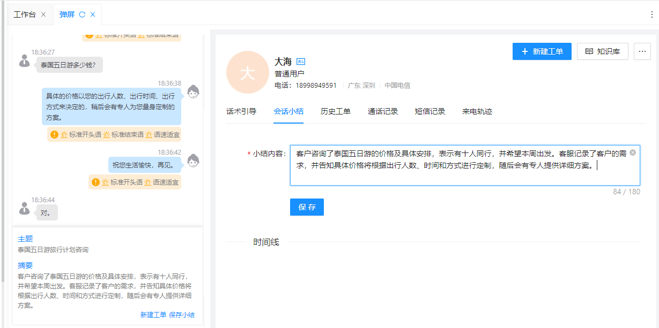
Task: Close the 工作台 tab
Action: click(x=43, y=14)
